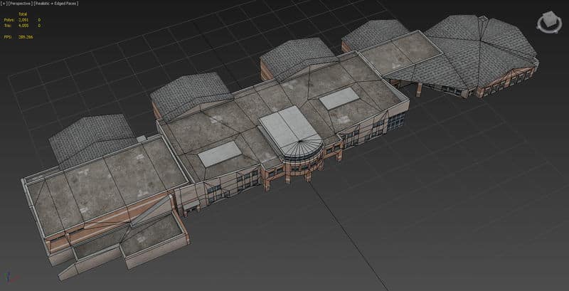Select the leftmost gabled shingle roof
Screen dimensions: 569x291
90,139
